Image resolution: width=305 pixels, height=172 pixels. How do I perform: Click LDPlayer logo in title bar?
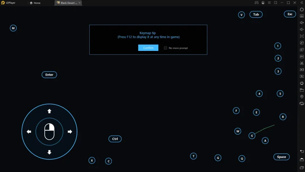(x=3, y=3)
